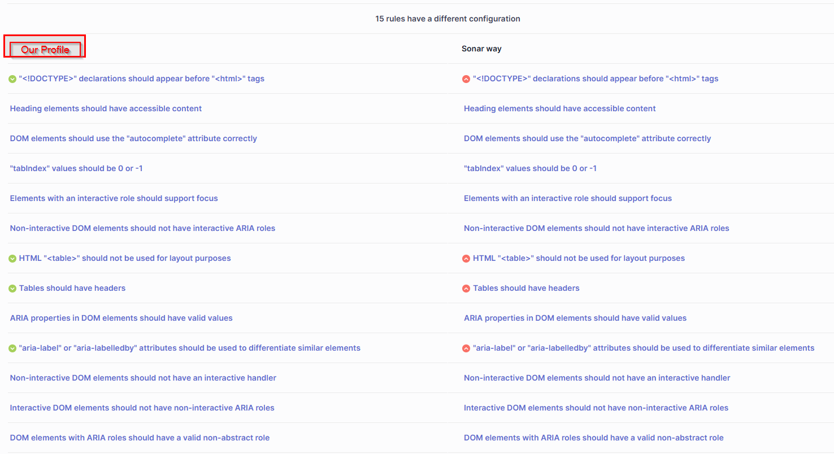Open Sonar way's 'interactive role should support focus' rule
834x454 pixels.
coord(567,198)
